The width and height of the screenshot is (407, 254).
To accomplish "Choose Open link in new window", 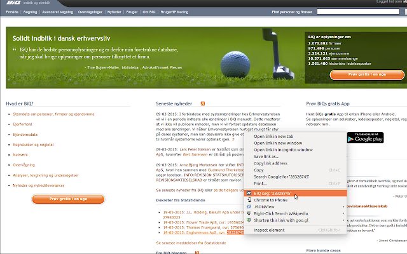I will [295, 143].
